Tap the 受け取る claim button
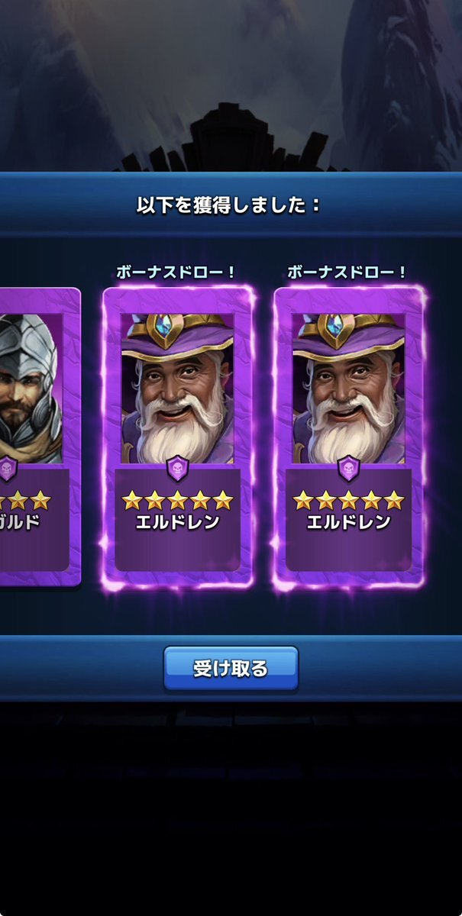Screen dimensions: 462x916 pyautogui.click(x=231, y=669)
